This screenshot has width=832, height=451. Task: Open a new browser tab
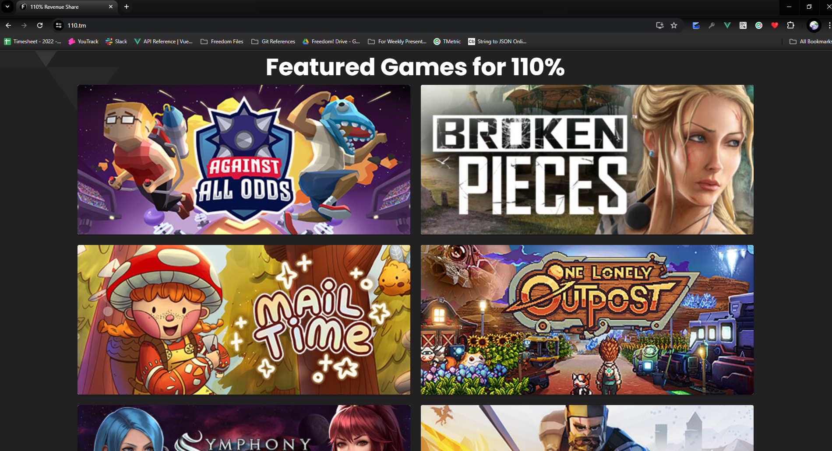pos(127,7)
